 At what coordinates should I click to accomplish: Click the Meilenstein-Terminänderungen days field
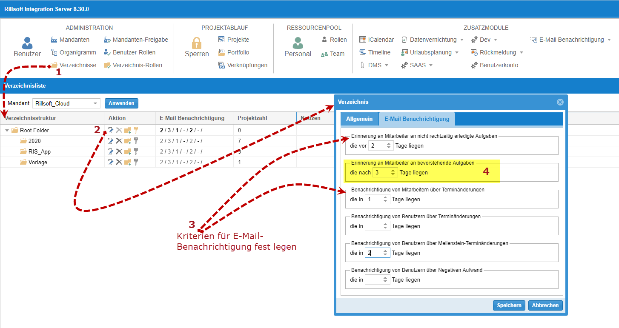378,253
